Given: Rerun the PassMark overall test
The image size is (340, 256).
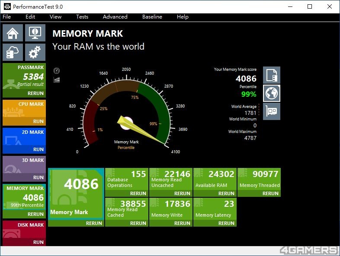Looking at the screenshot, I should (24, 93).
